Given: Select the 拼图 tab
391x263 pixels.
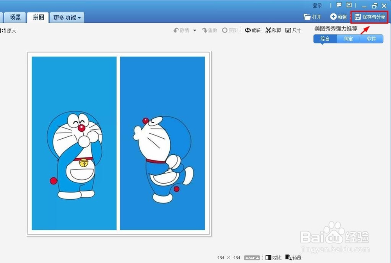Looking at the screenshot, I should [38, 17].
